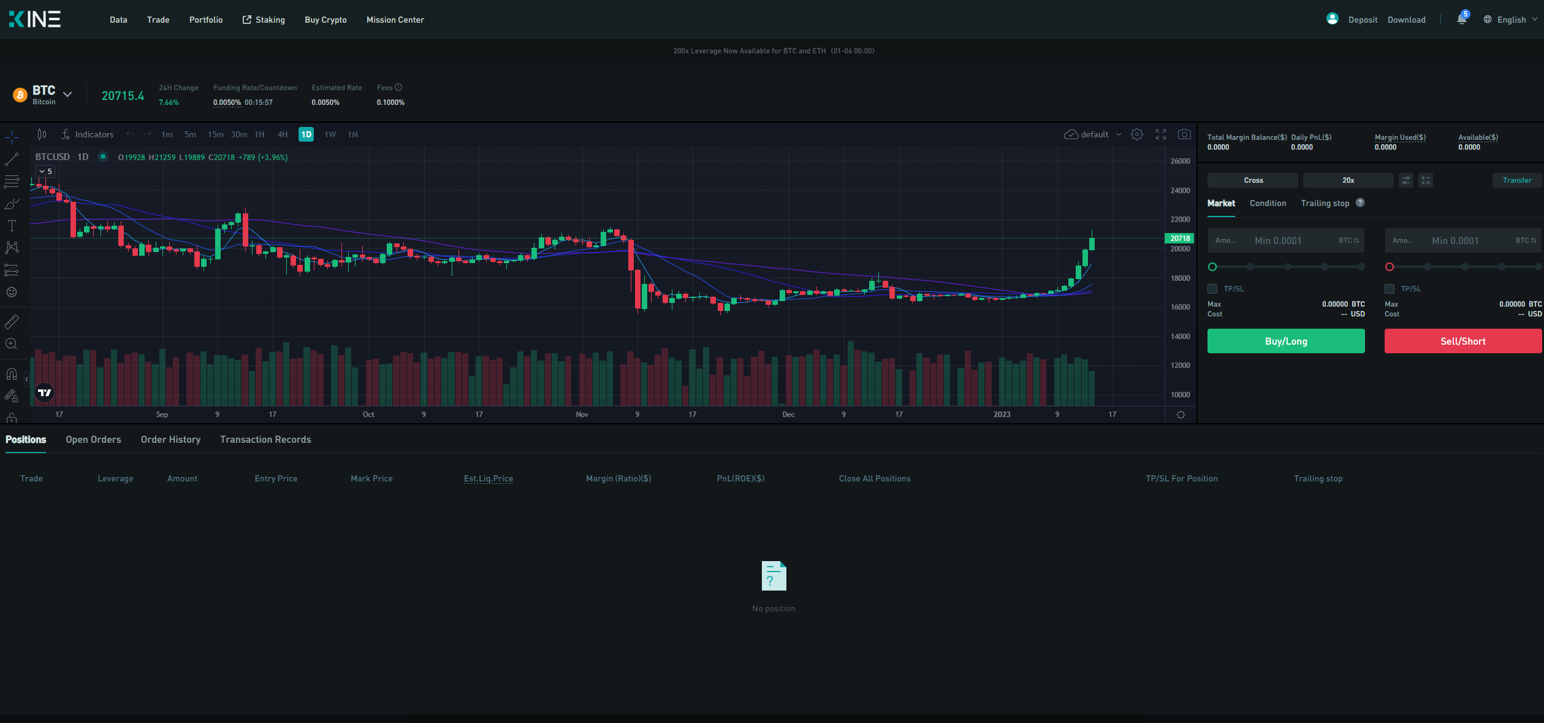Toggle stay in drawing mode
The height and width of the screenshot is (723, 1544).
pyautogui.click(x=12, y=396)
